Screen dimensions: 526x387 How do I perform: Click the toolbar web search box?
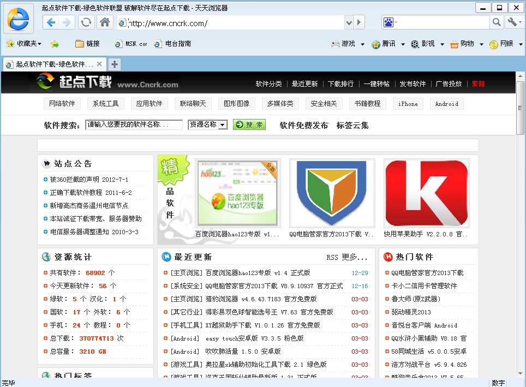point(442,22)
